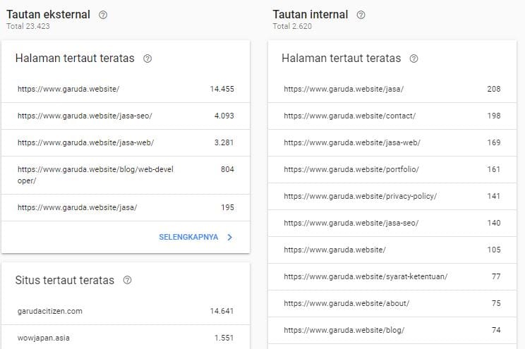Select external row jasa-web/ with 3.281
This screenshot has width=525, height=349.
tap(126, 142)
